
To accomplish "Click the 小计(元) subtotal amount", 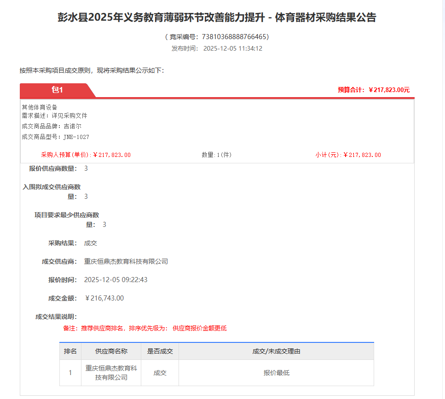I will 348,155.
